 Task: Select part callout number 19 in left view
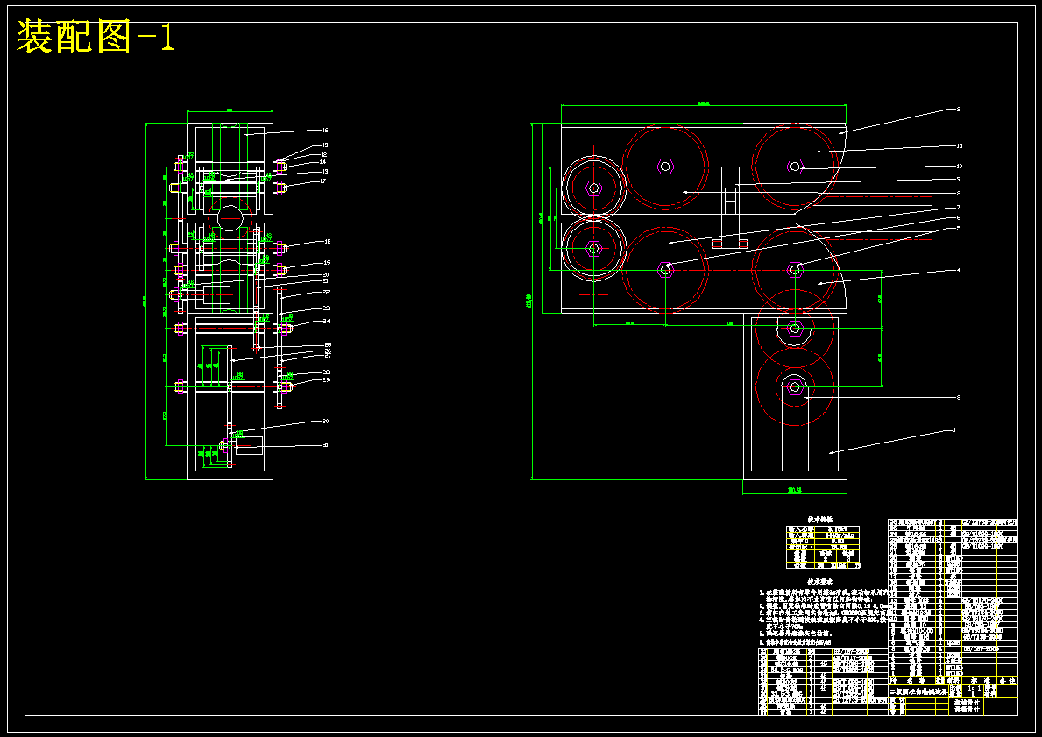pyautogui.click(x=327, y=263)
